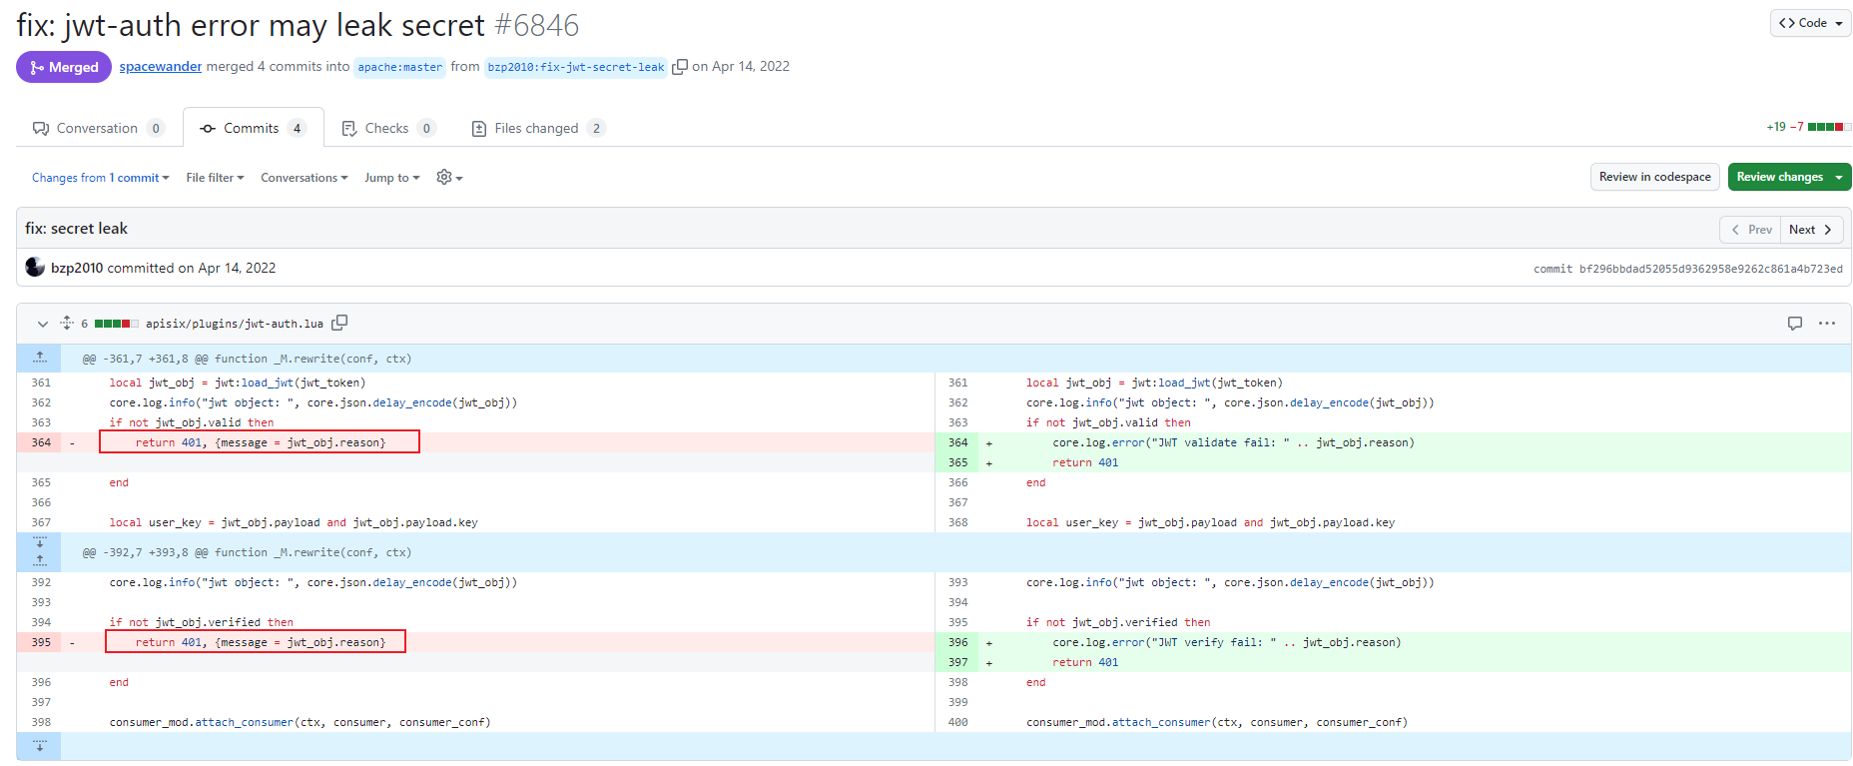
Task: Expand lines below the last hunk
Action: [39, 746]
